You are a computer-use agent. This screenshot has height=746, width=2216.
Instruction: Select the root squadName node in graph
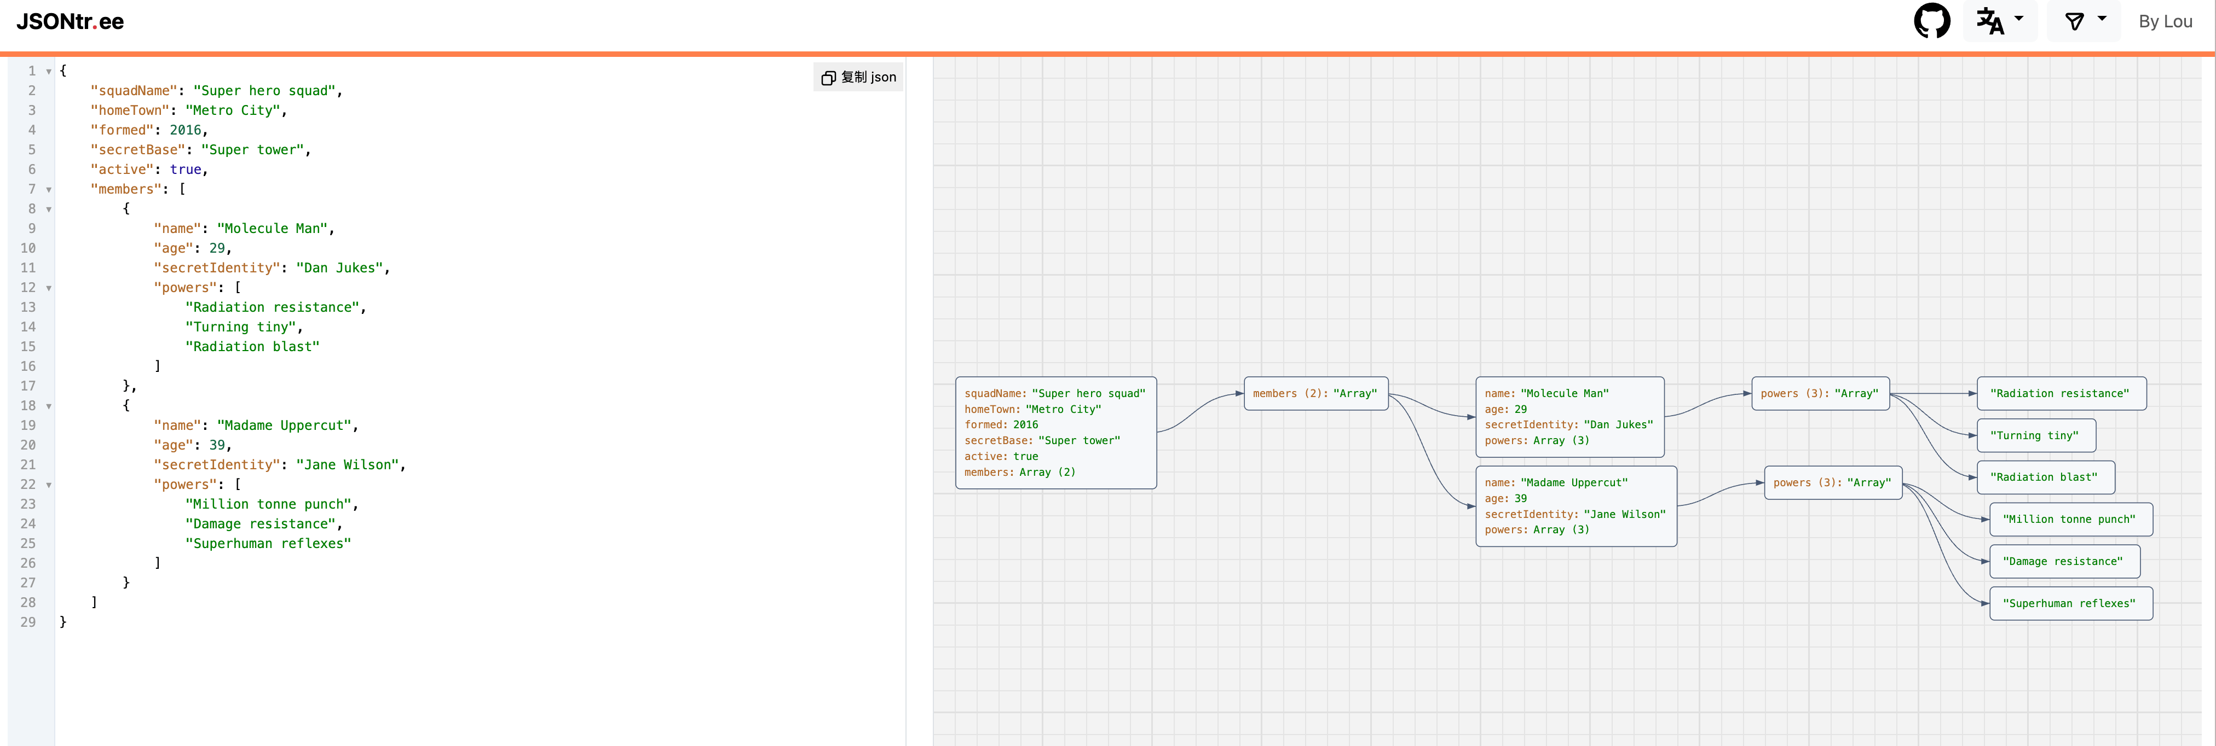[1055, 432]
